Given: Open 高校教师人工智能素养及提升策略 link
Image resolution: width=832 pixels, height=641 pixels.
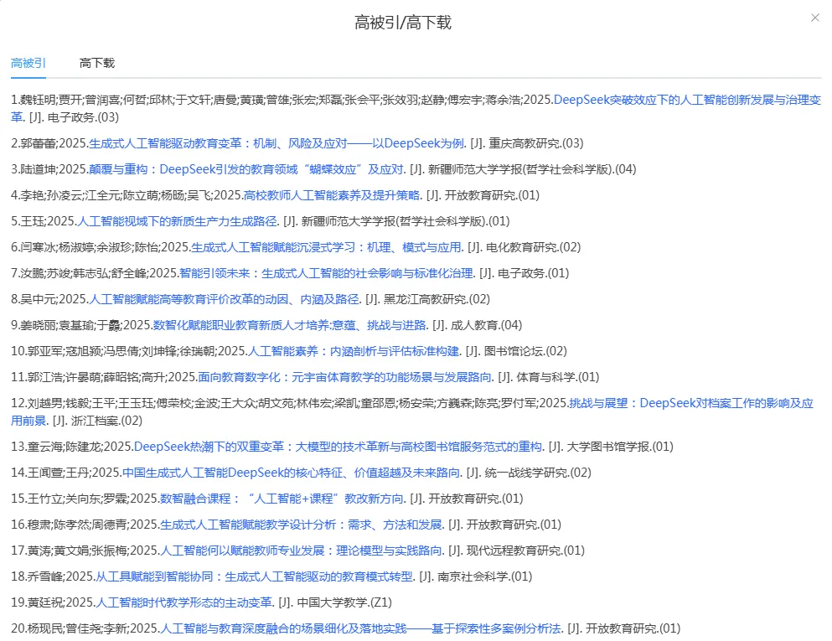Looking at the screenshot, I should (332, 195).
